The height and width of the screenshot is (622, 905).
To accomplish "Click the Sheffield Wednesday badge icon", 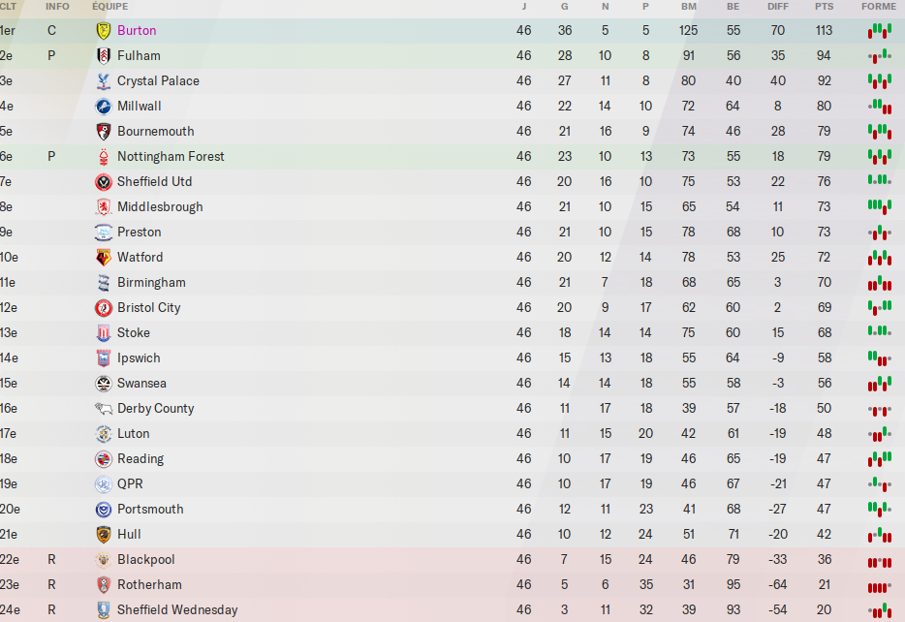I will point(104,609).
